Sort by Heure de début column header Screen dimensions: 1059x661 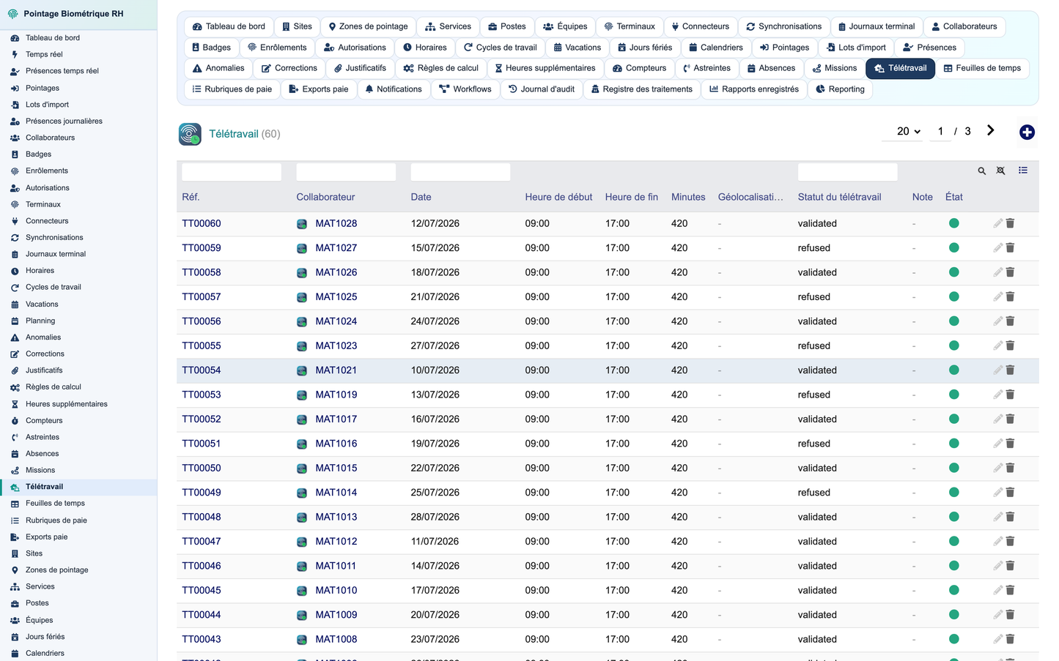[x=558, y=197]
